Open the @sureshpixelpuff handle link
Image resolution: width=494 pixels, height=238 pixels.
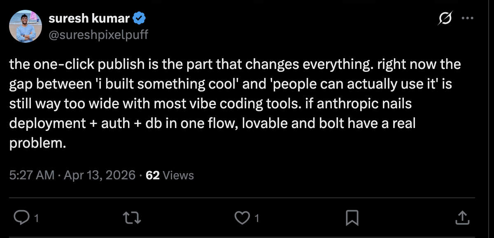click(98, 35)
